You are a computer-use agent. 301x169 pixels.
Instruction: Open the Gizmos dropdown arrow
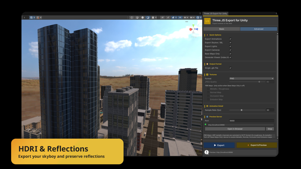201,18
